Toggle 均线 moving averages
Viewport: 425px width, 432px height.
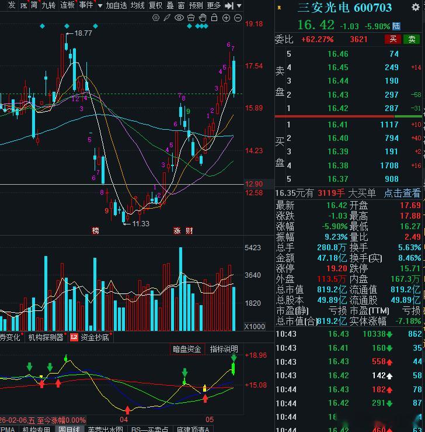point(138,5)
